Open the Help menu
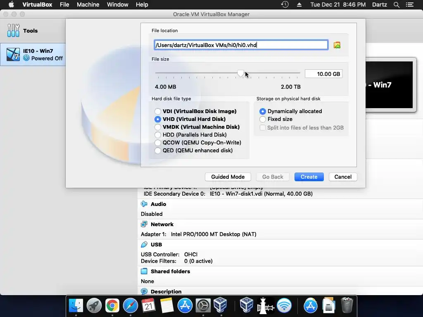 click(x=142, y=5)
